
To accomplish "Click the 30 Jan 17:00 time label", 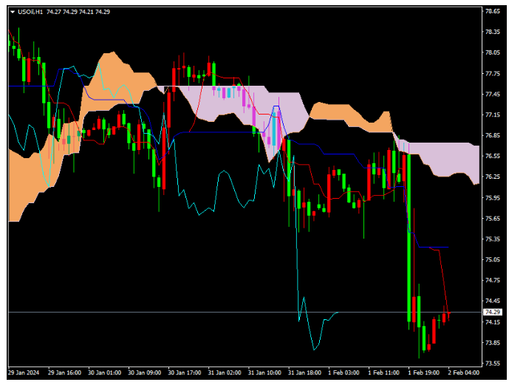I will [183, 372].
